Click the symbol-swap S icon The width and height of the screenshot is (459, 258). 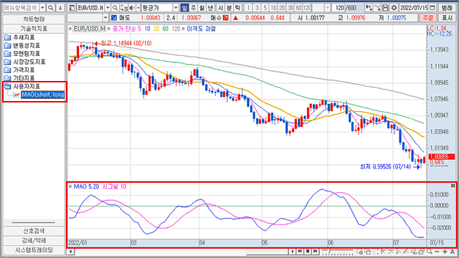124,8
